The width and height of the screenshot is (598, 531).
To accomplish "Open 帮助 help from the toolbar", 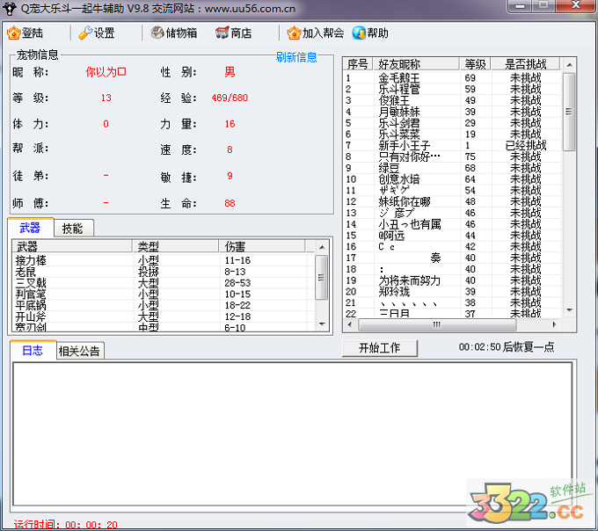I will click(x=359, y=33).
